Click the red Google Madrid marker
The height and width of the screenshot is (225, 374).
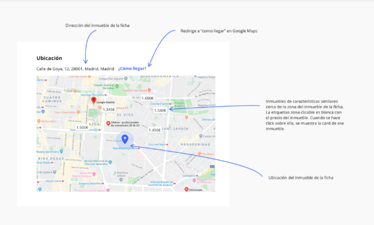[93, 100]
